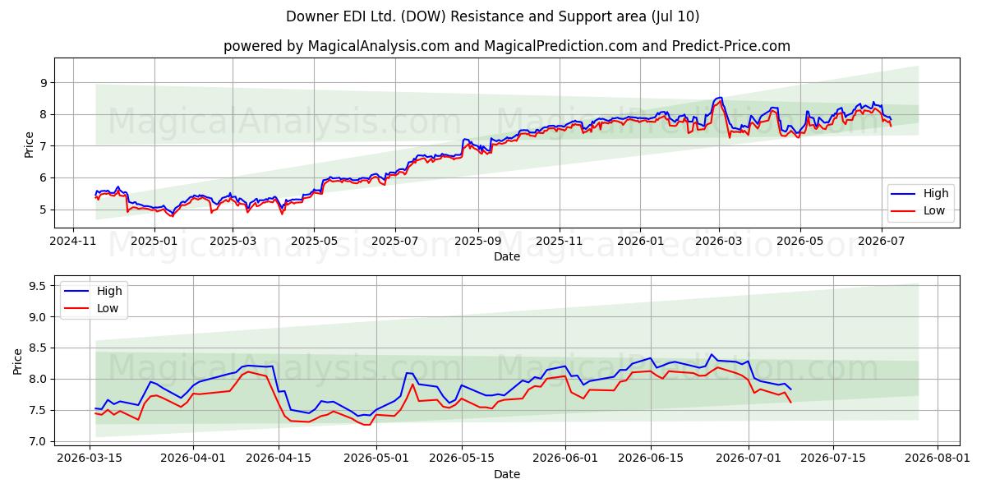Click the '2025-09' x-axis label on the top chart
Viewport: 986px width, 493px height.
478,242
